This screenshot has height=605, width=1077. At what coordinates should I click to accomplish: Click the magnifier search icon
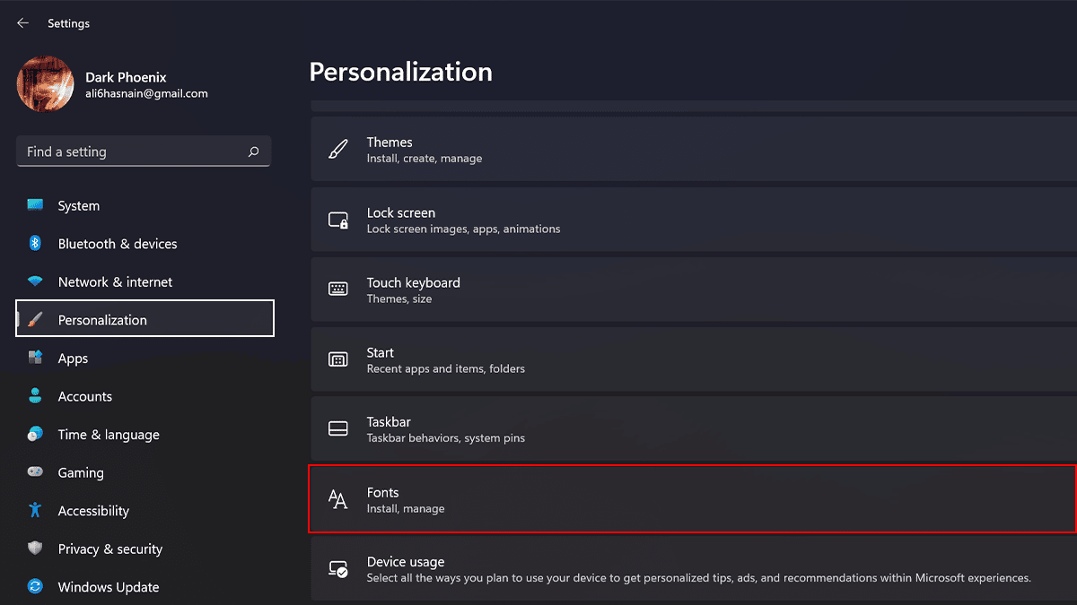coord(254,151)
